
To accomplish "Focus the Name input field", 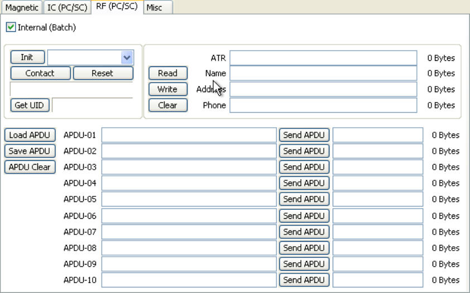I will point(323,74).
